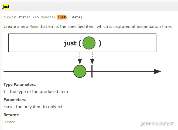Click the timeline arrowhead at right end
The width and height of the screenshot is (178, 130).
point(157,72)
